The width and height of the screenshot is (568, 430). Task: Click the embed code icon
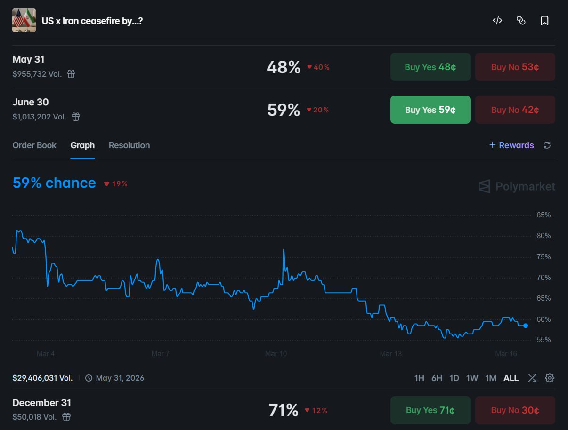[x=497, y=20]
